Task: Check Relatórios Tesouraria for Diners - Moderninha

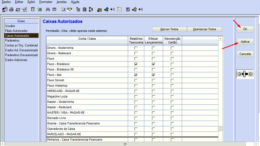Action: [x=136, y=48]
